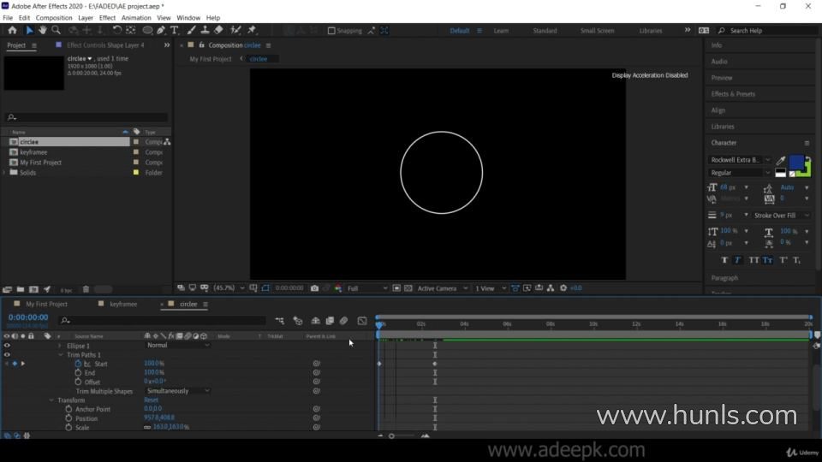Toggle visibility of Trim Paths 1
The image size is (822, 462).
pos(7,354)
